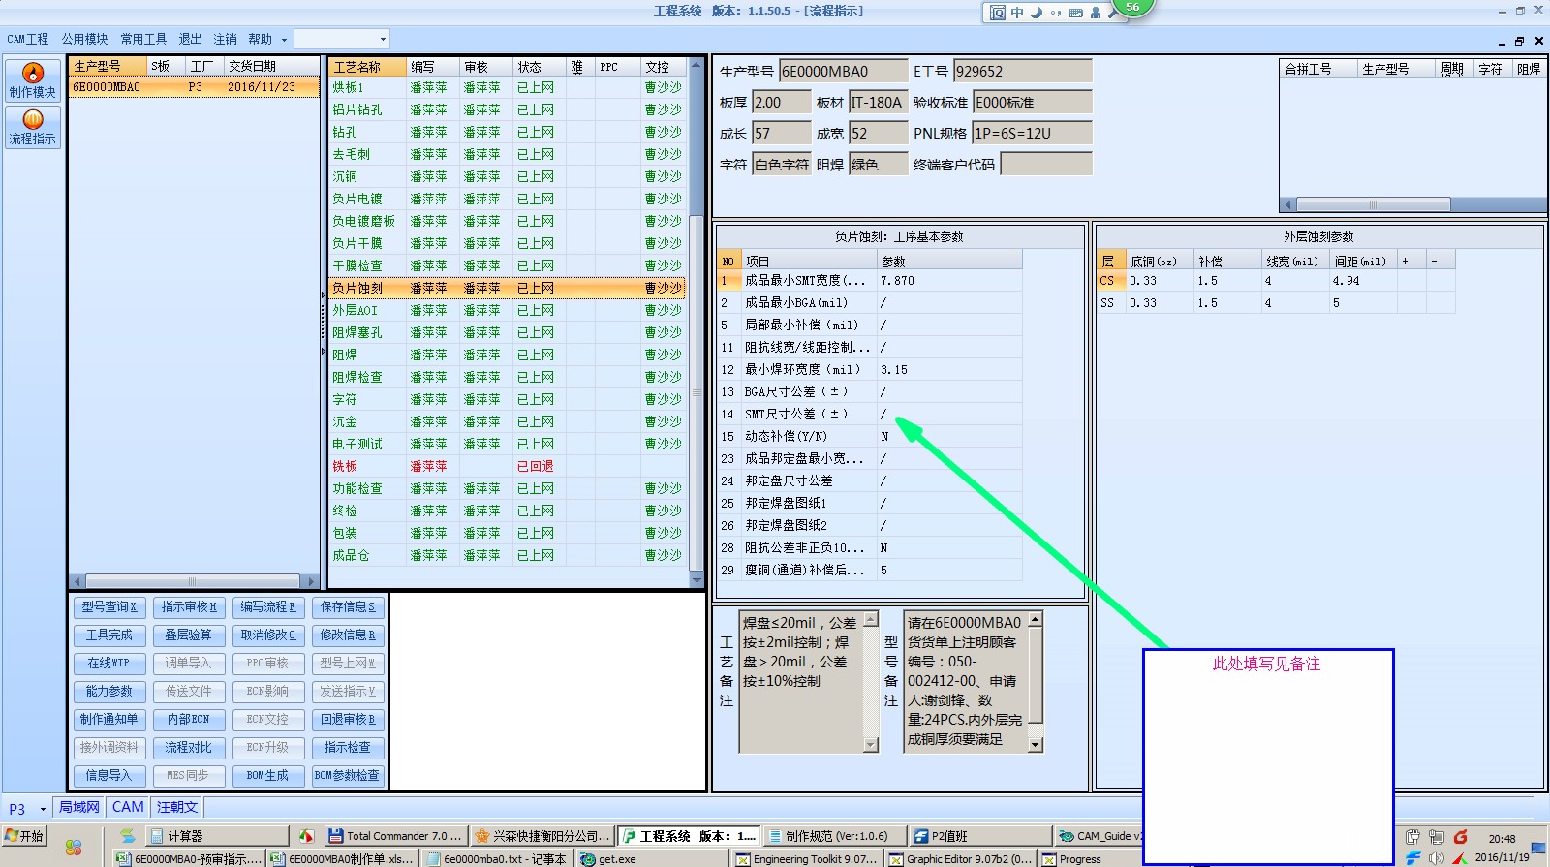Click the IME moon icon
The height and width of the screenshot is (867, 1550).
coord(1037,13)
